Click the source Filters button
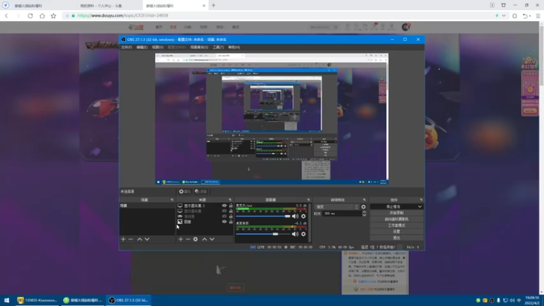Viewport: 544px width, 306px height. [x=201, y=192]
